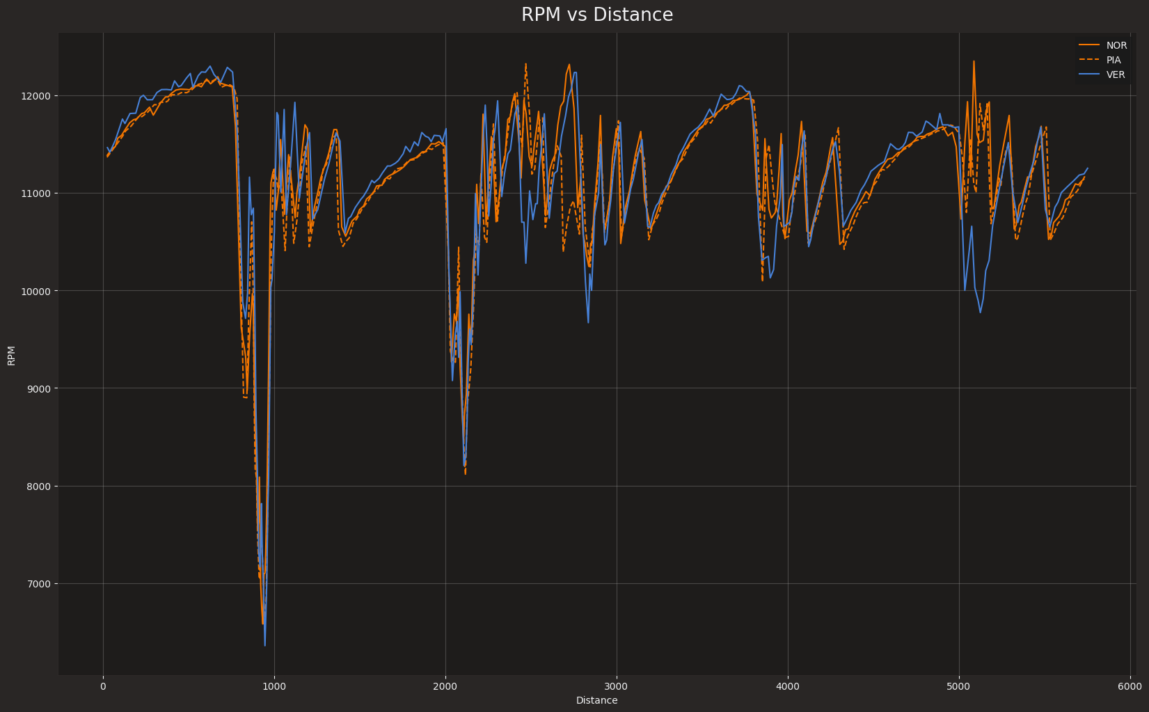
Task: Click the 12000 tick on the RPM axis
Action: (x=39, y=95)
